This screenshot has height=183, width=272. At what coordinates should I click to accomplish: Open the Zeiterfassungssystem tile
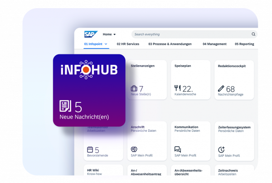click(x=234, y=141)
